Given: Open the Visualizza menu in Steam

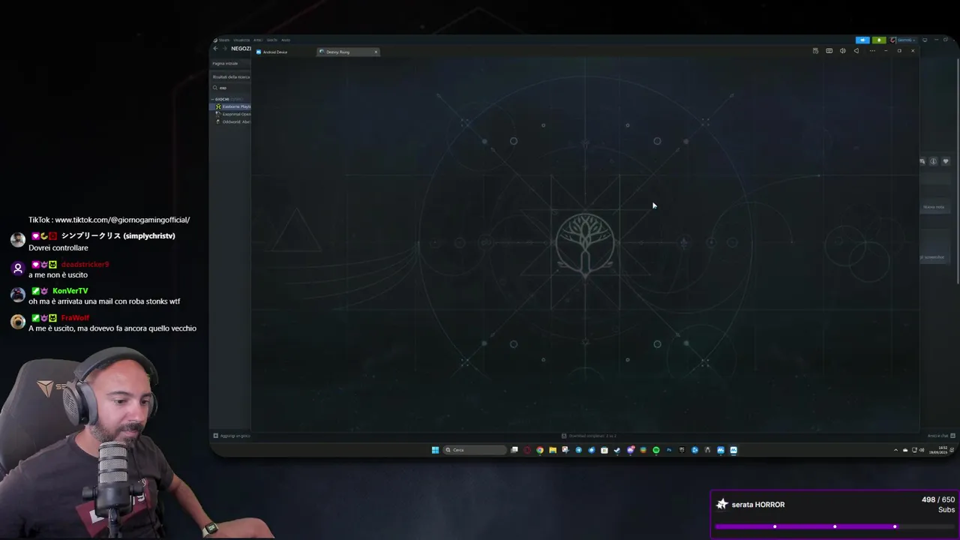Looking at the screenshot, I should point(241,40).
